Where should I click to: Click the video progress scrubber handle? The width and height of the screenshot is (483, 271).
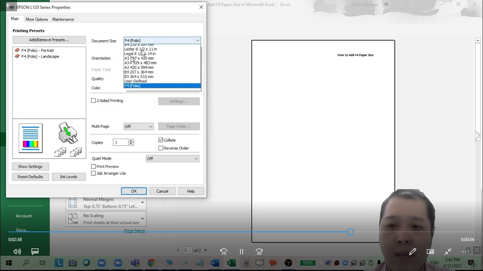350,232
